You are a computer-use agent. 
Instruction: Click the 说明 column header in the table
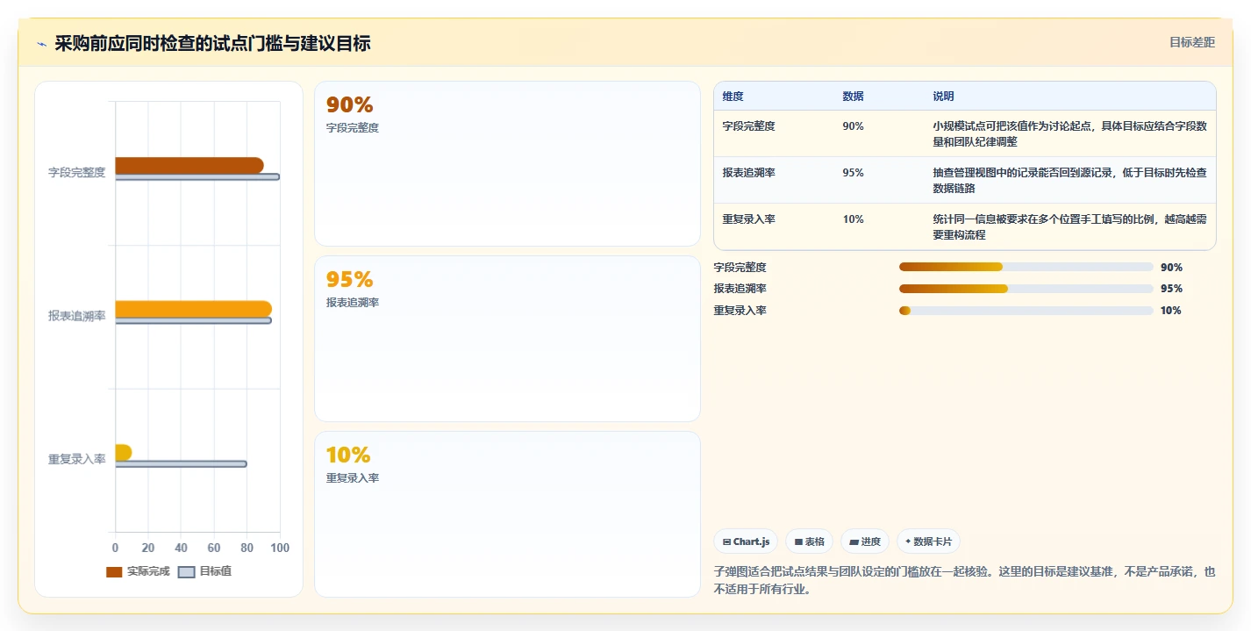943,97
